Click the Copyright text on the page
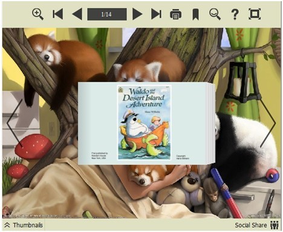This screenshot has height=232, width=283. pos(183,157)
